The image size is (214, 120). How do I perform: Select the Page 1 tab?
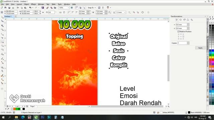(33, 106)
